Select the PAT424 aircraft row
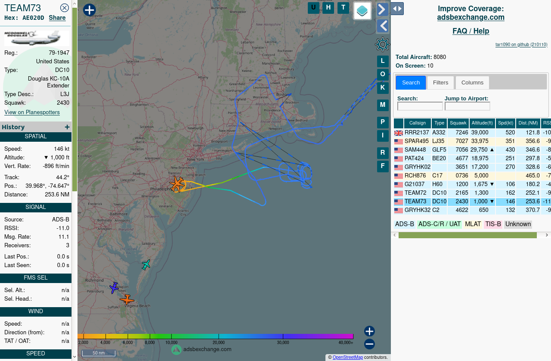 click(472, 159)
